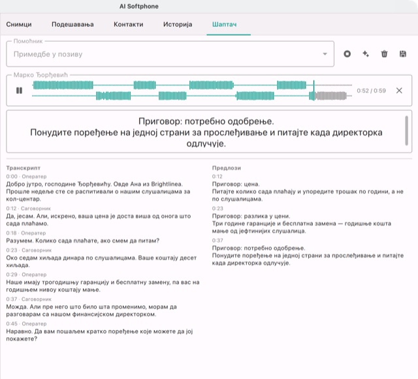418x379 pixels.
Task: Delete session with the trash icon
Action: point(384,53)
